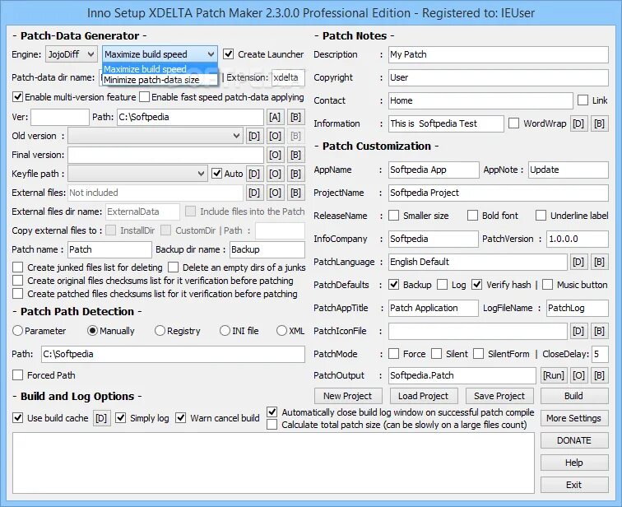622x507 pixels.
Task: Click [O] button in PatchOutput row
Action: pyautogui.click(x=578, y=375)
